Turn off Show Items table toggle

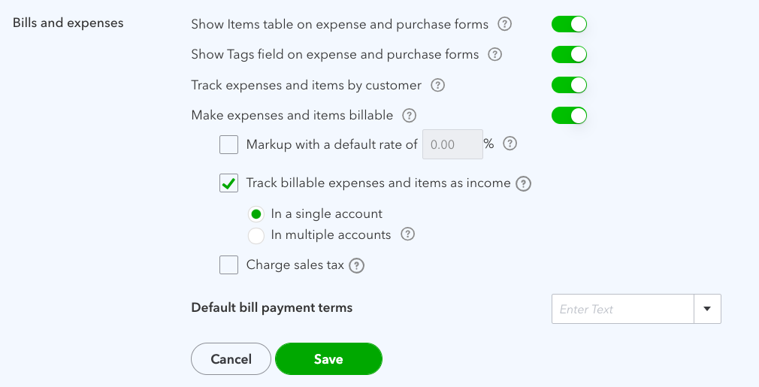click(569, 24)
